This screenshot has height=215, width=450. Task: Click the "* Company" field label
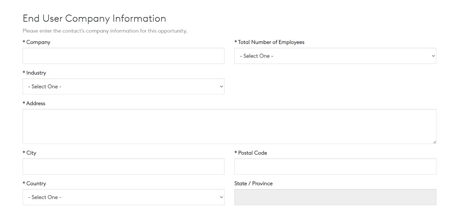pos(37,42)
